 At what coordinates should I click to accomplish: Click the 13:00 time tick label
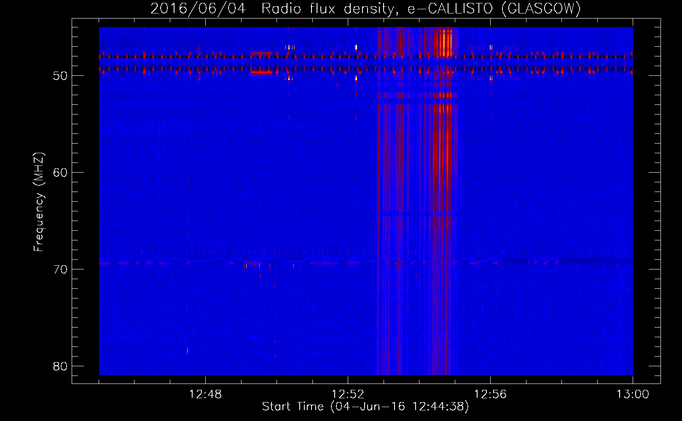[633, 394]
